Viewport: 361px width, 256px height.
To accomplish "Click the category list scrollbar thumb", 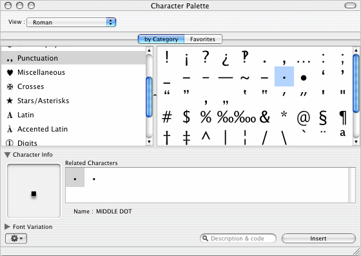I will pyautogui.click(x=149, y=97).
